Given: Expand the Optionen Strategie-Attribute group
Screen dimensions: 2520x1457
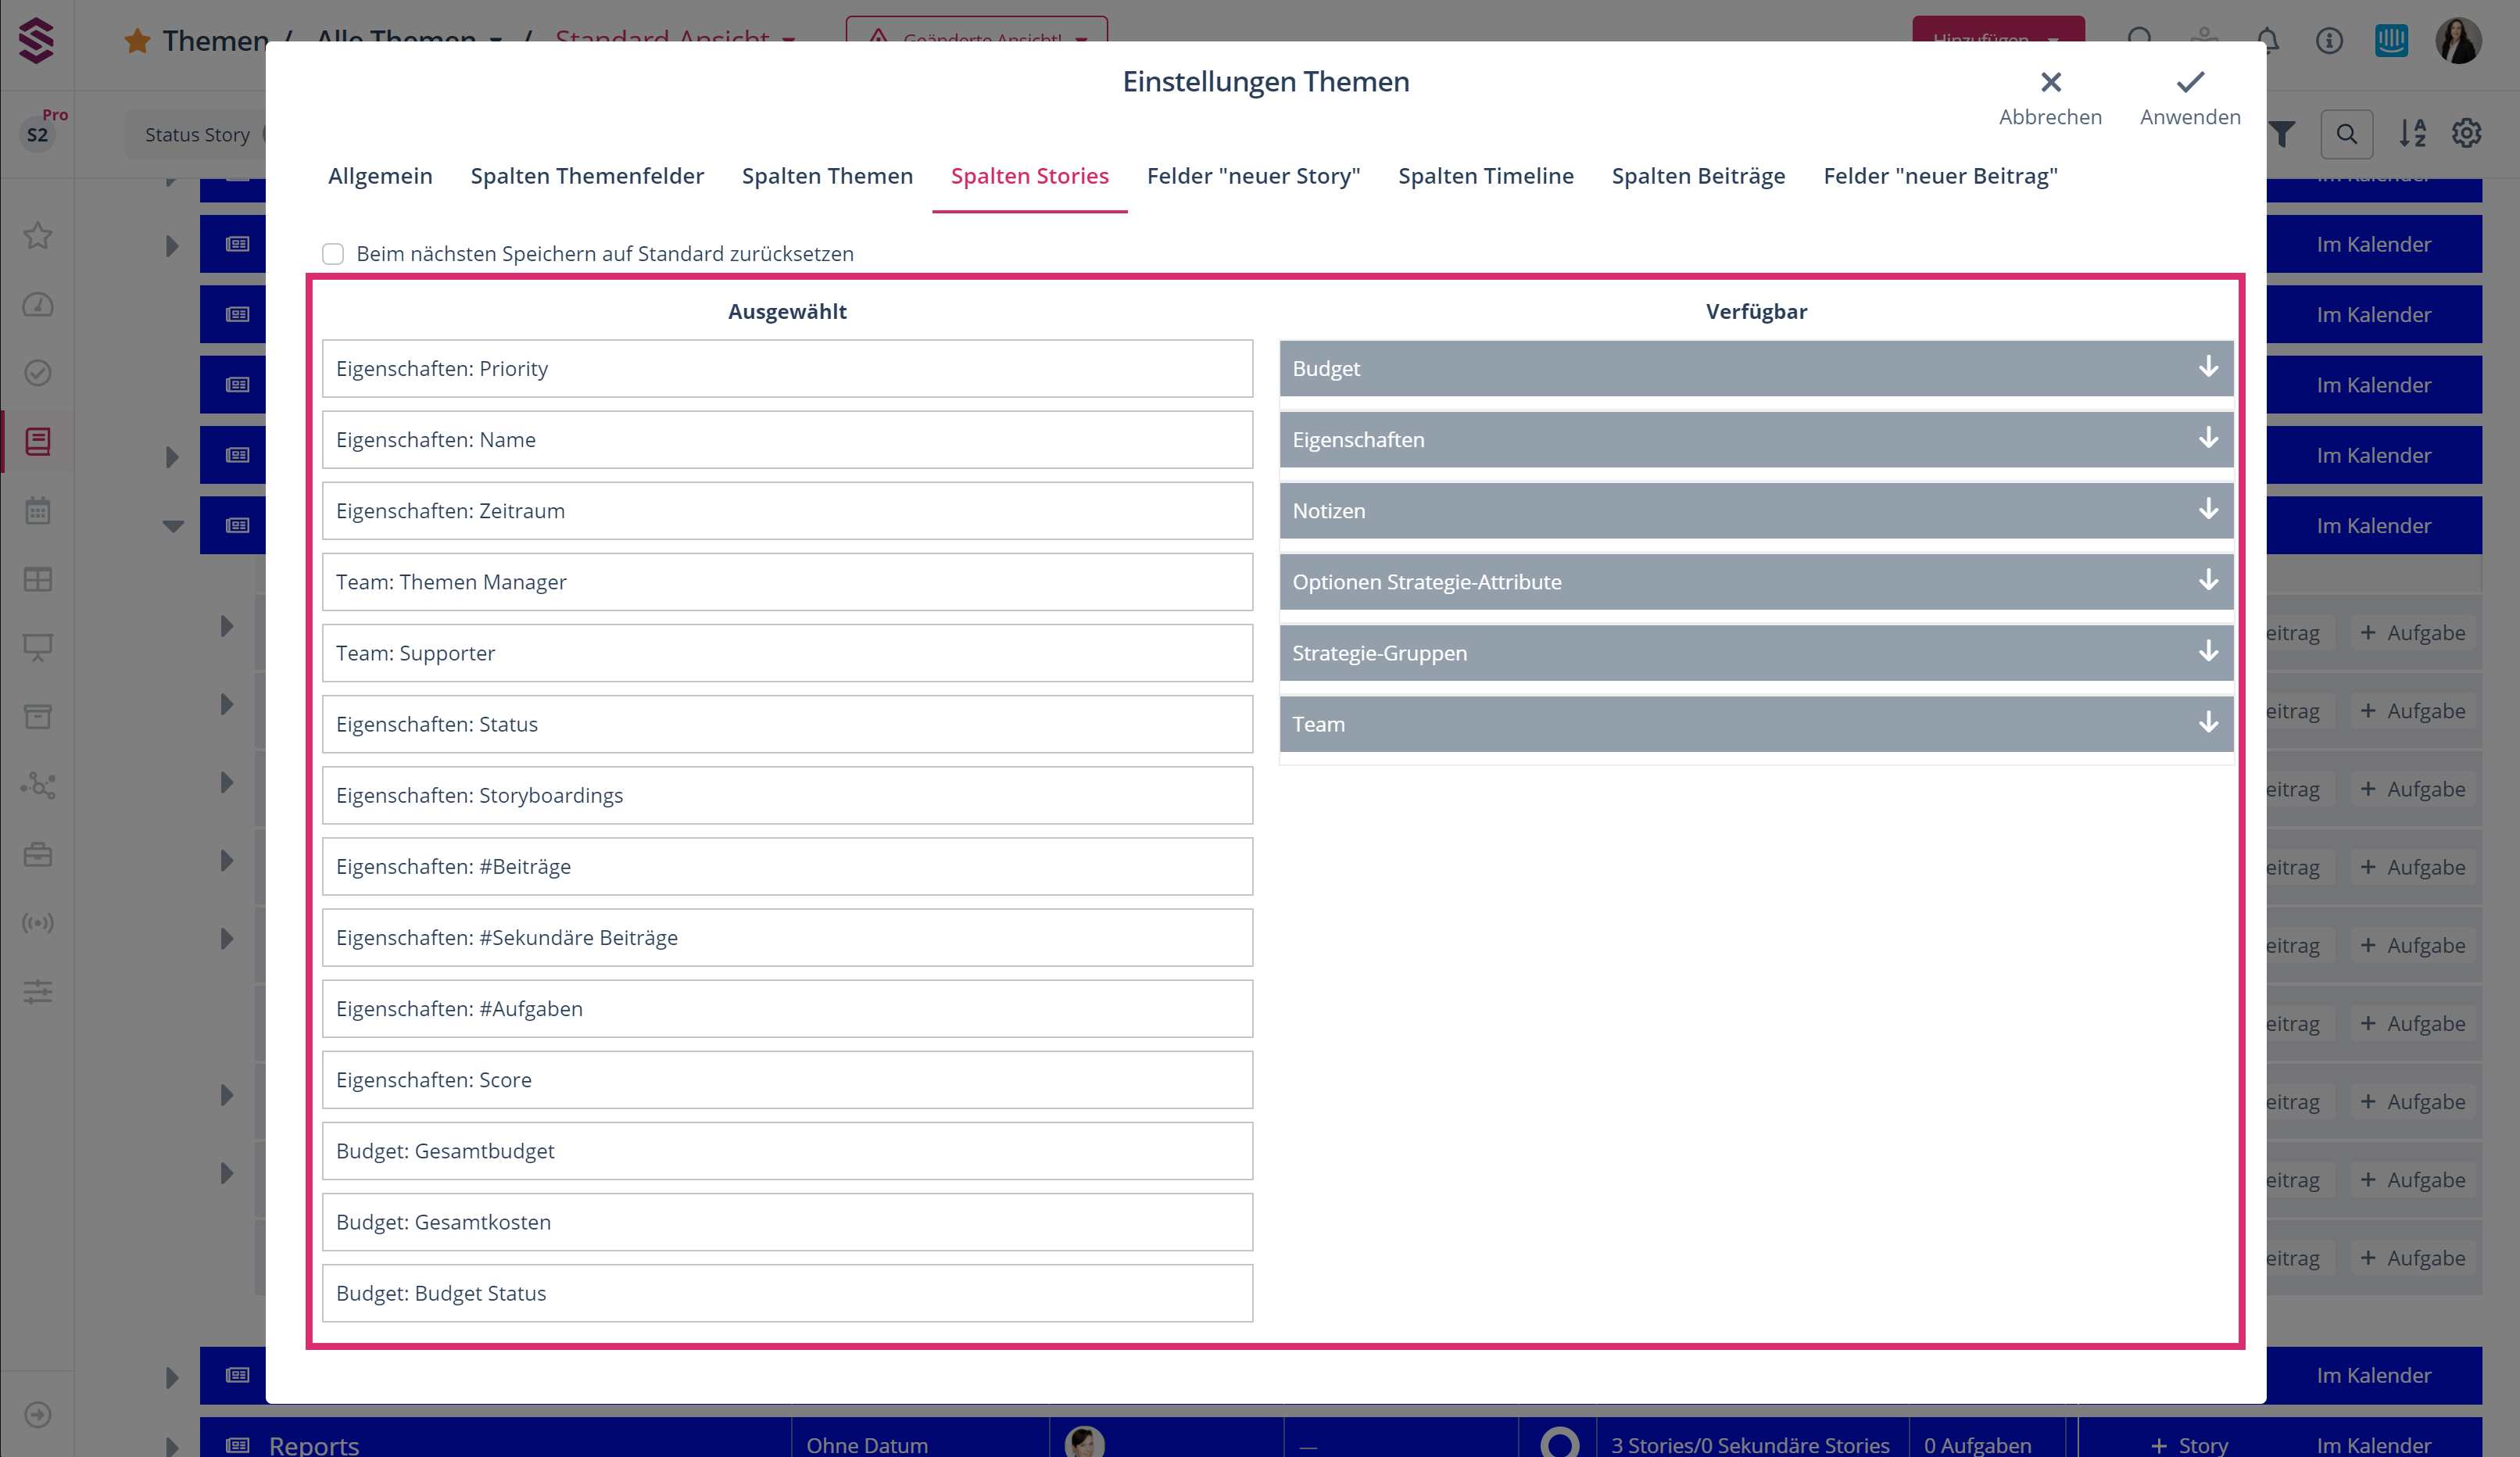Looking at the screenshot, I should pyautogui.click(x=2208, y=581).
